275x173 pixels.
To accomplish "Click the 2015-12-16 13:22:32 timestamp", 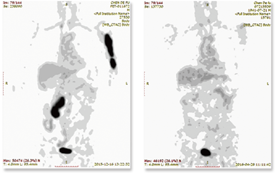I will tap(112, 164).
